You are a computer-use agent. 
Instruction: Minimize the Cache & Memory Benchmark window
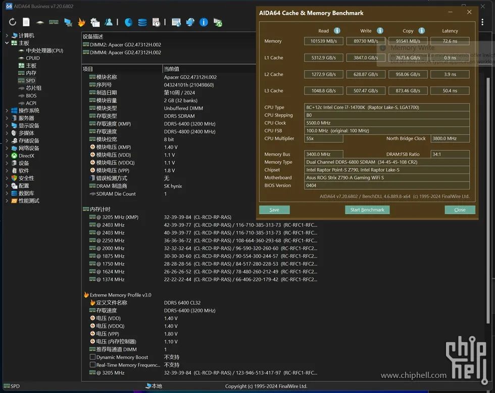pyautogui.click(x=450, y=12)
